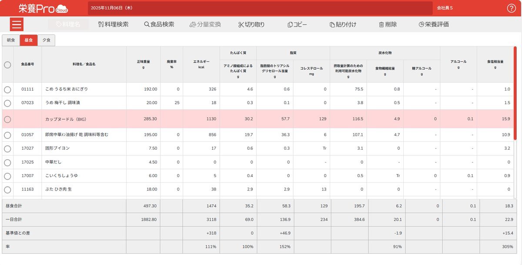The width and height of the screenshot is (522, 265).
Task: Click the red vertical table scrollbar
Action: (515, 93)
